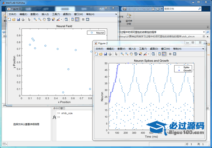
Task: Select Edit Plot arrow in Figure 1 toolbar
Action: (29, 20)
